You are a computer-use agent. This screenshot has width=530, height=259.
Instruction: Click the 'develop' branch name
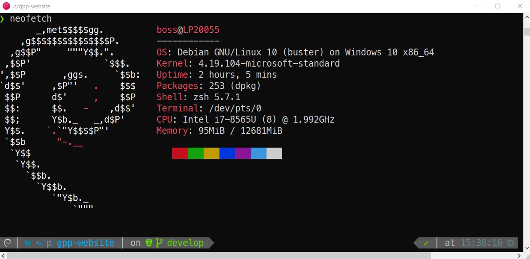click(x=185, y=243)
